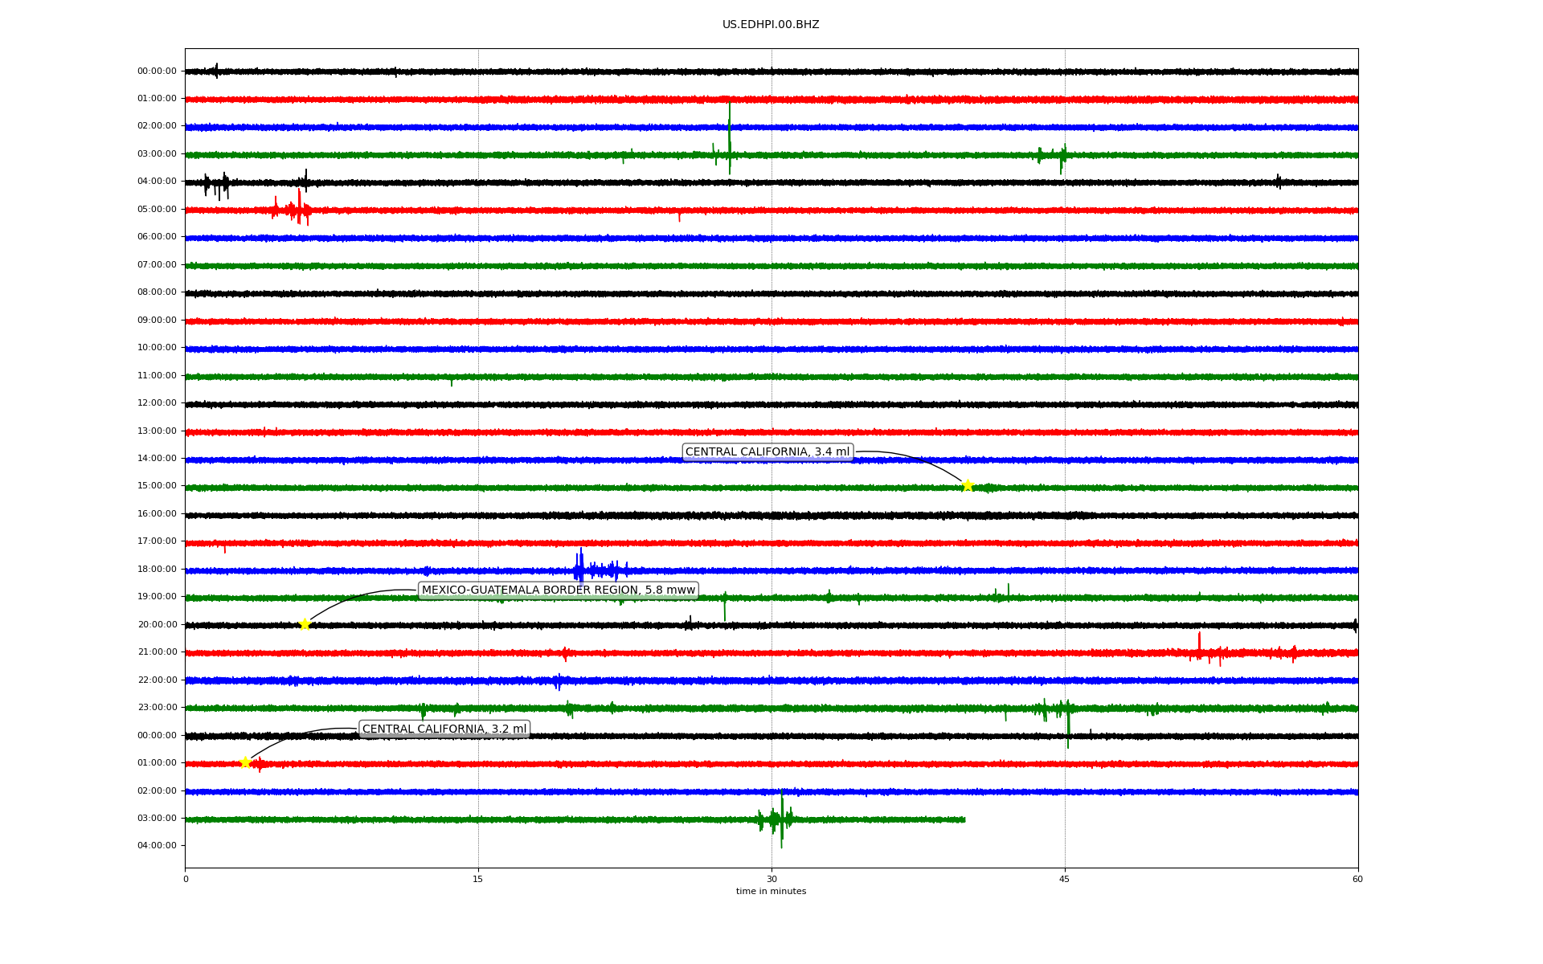The height and width of the screenshot is (964, 1543).
Task: Click the 15 minute x-axis tick label
Action: click(x=478, y=880)
